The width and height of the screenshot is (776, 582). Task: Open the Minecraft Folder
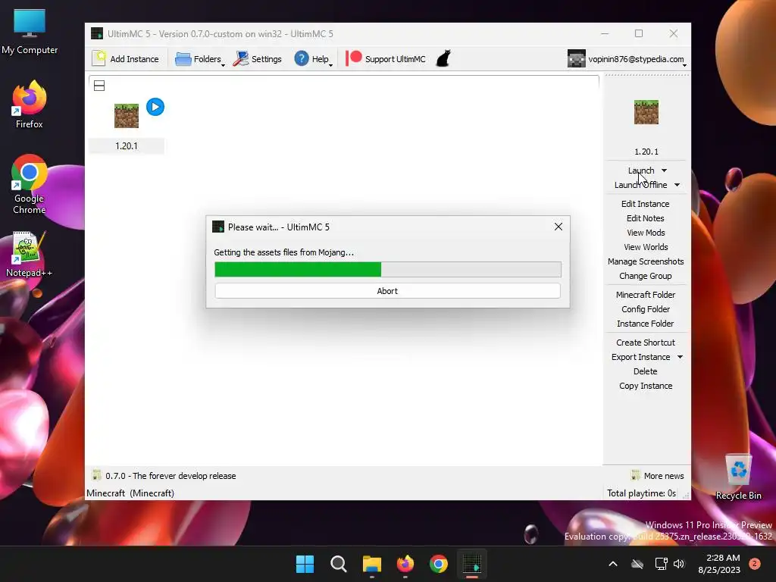(x=646, y=295)
